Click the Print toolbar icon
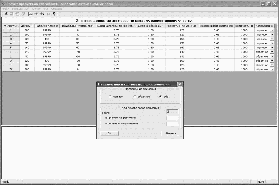Screen dimensions: 279x185 [23, 14]
